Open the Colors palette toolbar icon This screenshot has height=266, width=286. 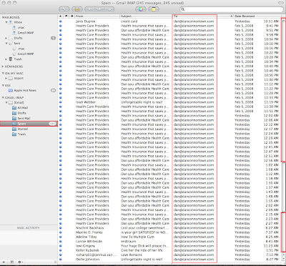coord(141,9)
